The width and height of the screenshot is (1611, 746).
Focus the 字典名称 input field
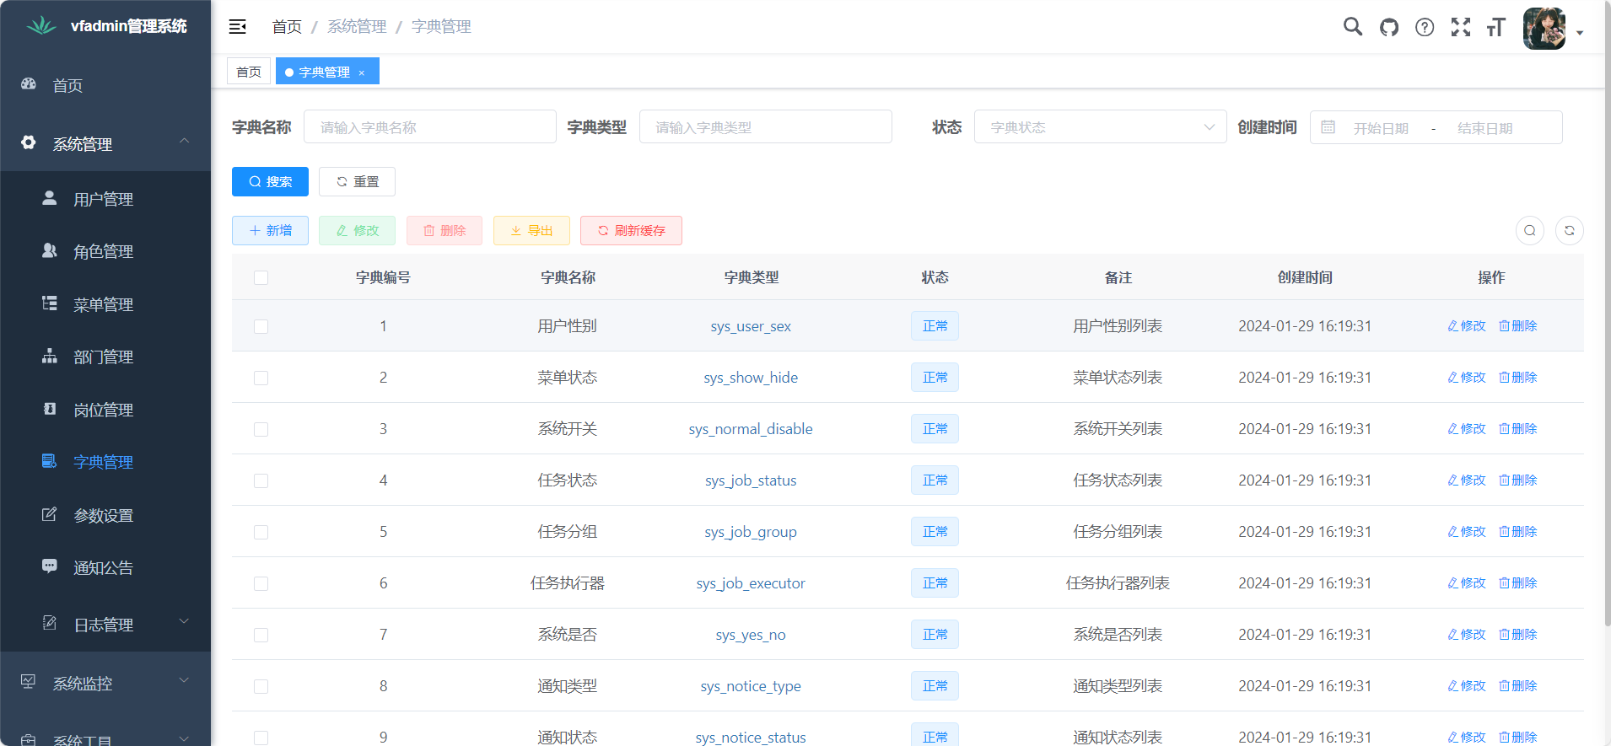[429, 127]
